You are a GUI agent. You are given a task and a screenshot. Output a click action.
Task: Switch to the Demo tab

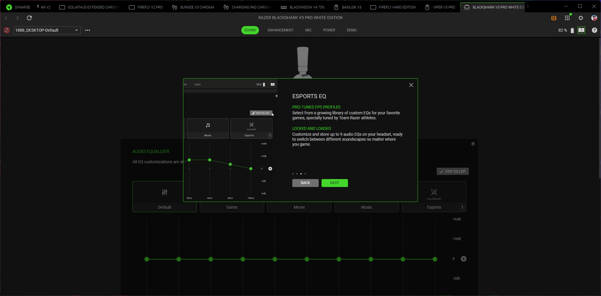coord(352,30)
